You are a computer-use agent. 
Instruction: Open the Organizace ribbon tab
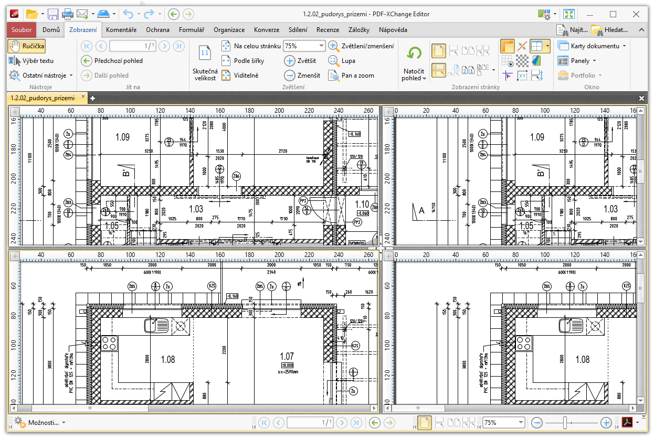point(229,30)
